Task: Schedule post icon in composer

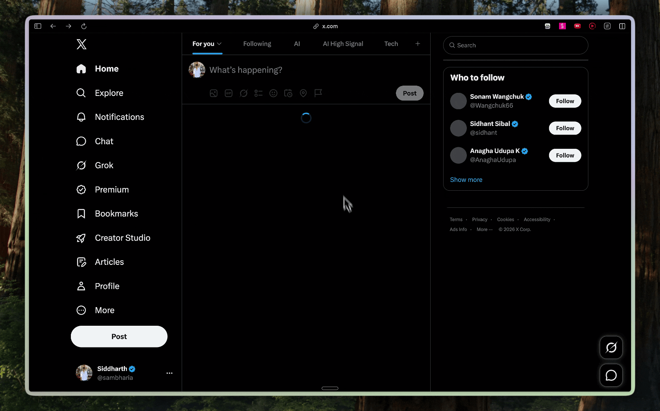Action: tap(288, 93)
